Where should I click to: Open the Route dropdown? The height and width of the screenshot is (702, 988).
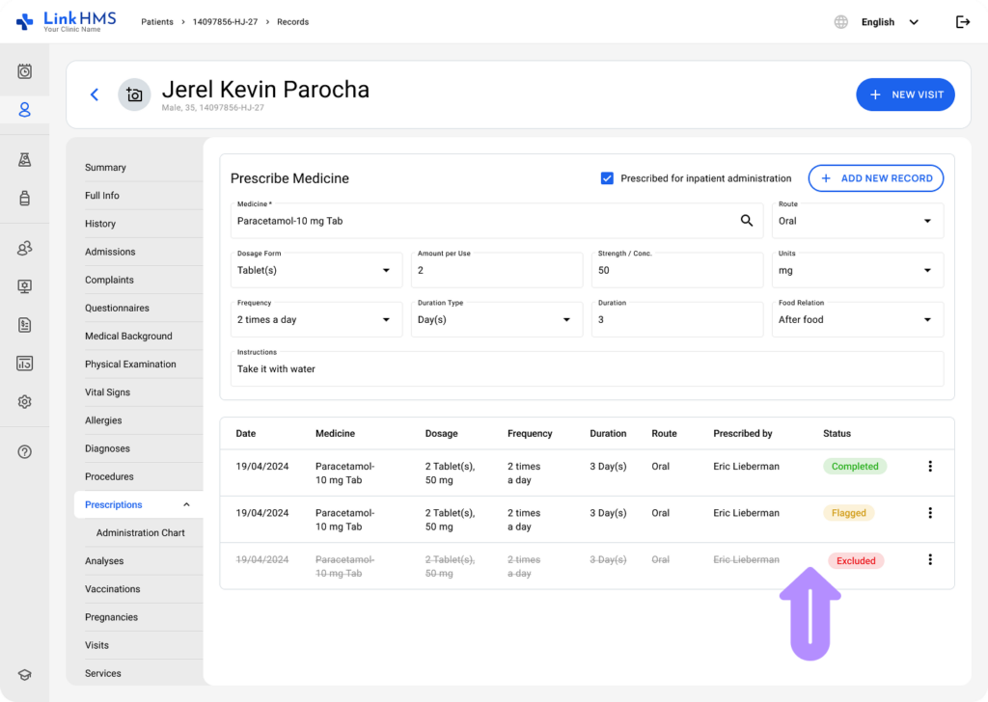click(x=858, y=221)
